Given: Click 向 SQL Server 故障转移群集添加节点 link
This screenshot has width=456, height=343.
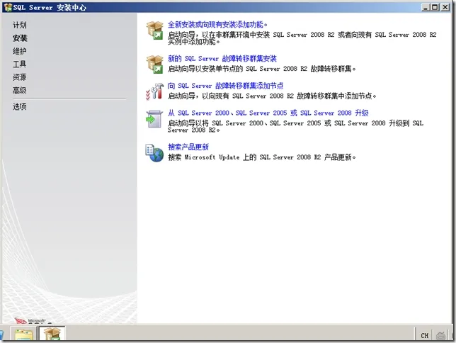Looking at the screenshot, I should tap(226, 86).
